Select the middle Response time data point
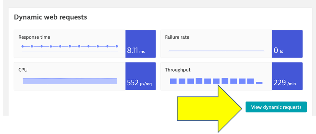 click(70, 46)
